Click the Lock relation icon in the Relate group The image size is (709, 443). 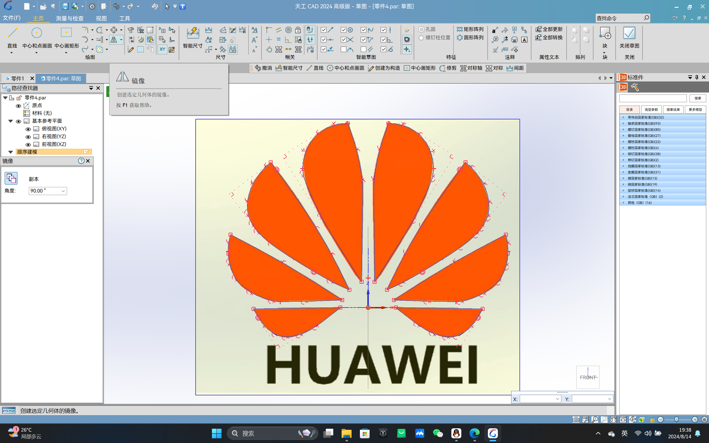pyautogui.click(x=298, y=30)
